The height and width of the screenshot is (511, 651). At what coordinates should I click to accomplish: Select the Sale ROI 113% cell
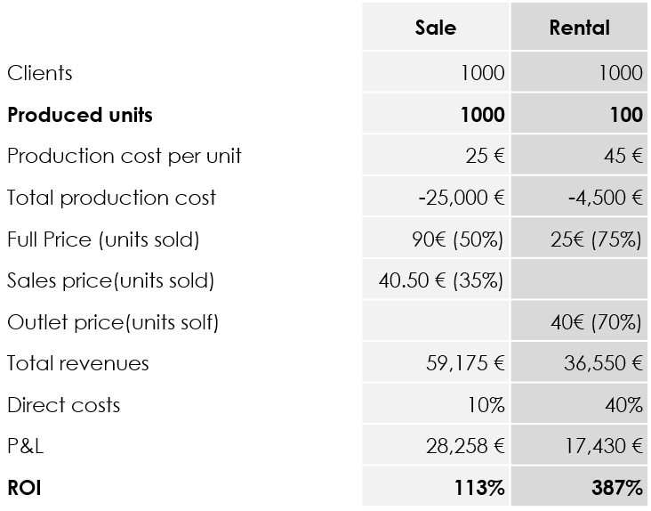pyautogui.click(x=436, y=486)
